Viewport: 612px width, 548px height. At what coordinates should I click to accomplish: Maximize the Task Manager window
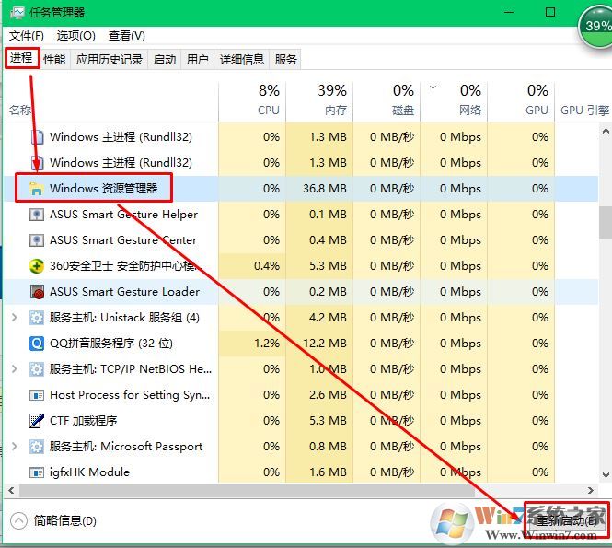(550, 12)
